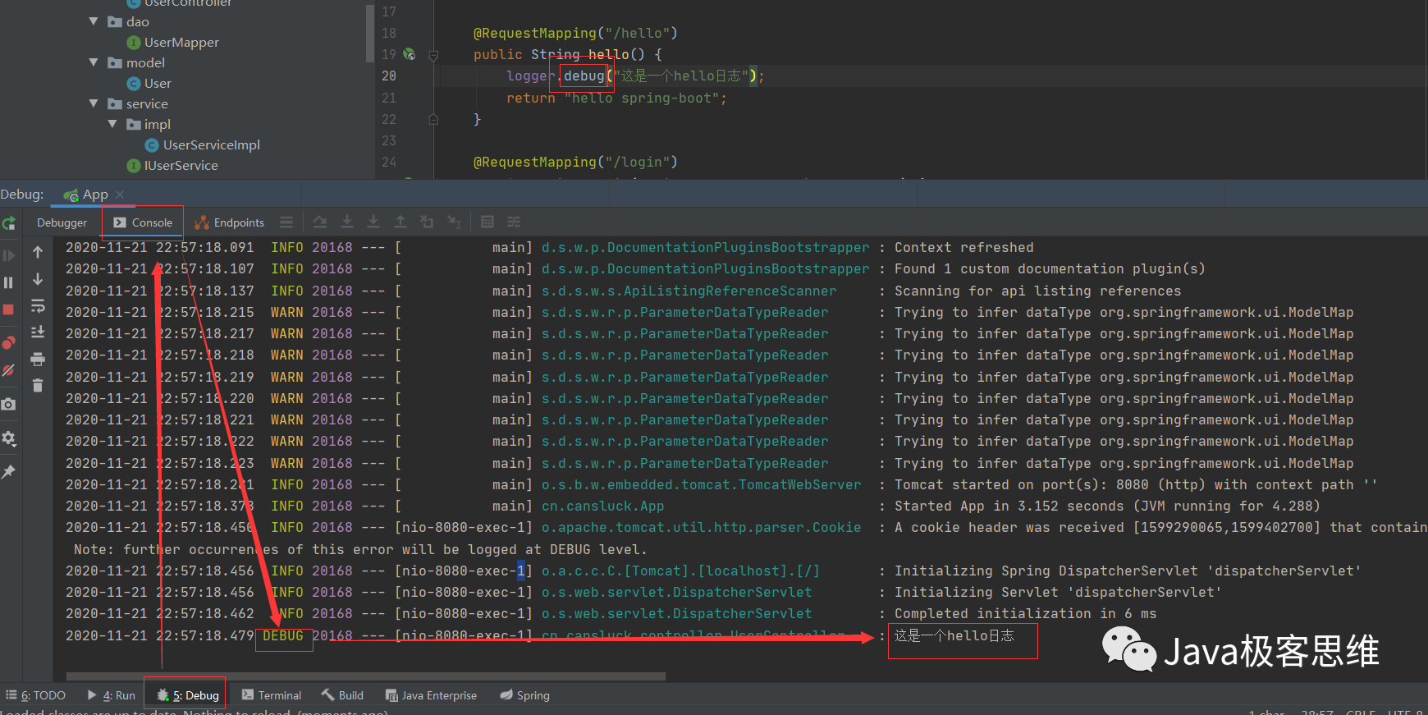
Task: Open debug panel settings gear
Action: 9,438
